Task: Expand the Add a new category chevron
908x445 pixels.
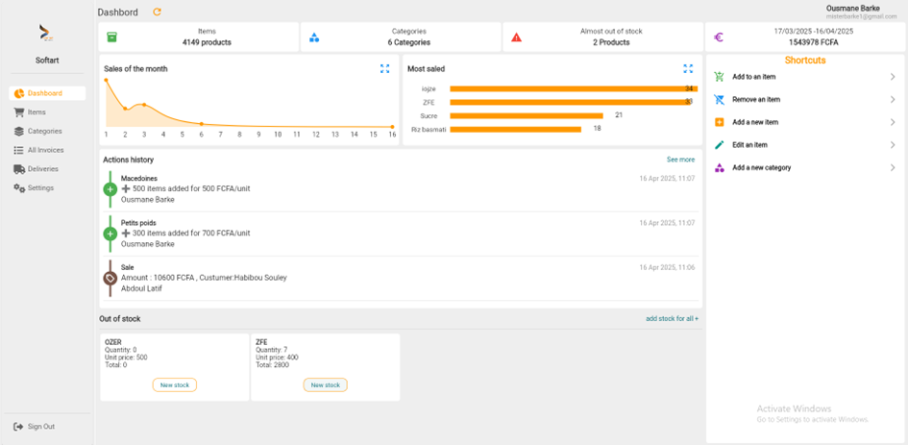Action: pyautogui.click(x=893, y=168)
